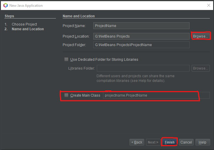Image resolution: width=214 pixels, height=150 pixels.
Task: Open Help for this wizard
Action: coord(203,142)
